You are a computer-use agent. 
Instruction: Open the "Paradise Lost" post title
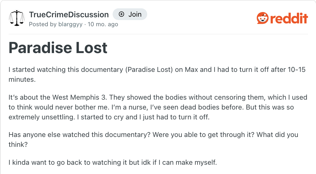click(58, 48)
